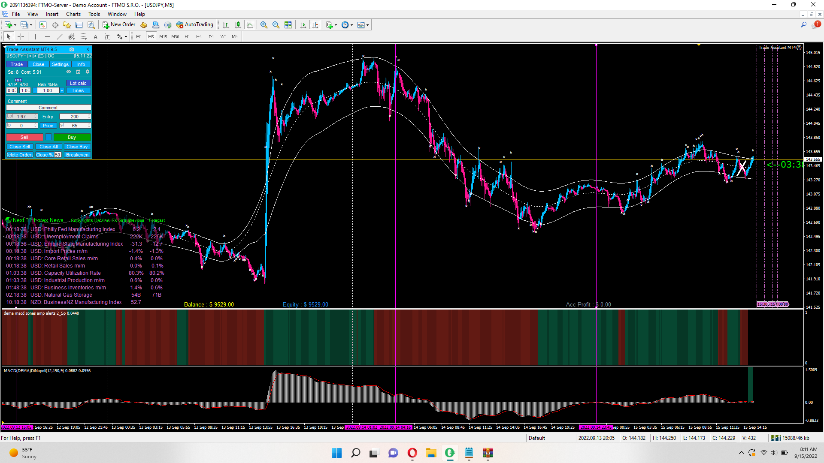Toggle the AutoTrading button

(x=194, y=25)
